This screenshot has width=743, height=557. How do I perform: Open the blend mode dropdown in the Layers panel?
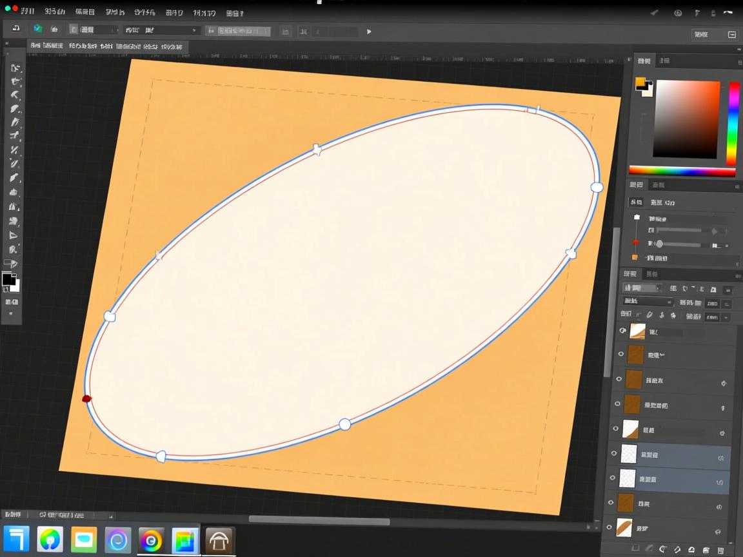click(x=648, y=302)
